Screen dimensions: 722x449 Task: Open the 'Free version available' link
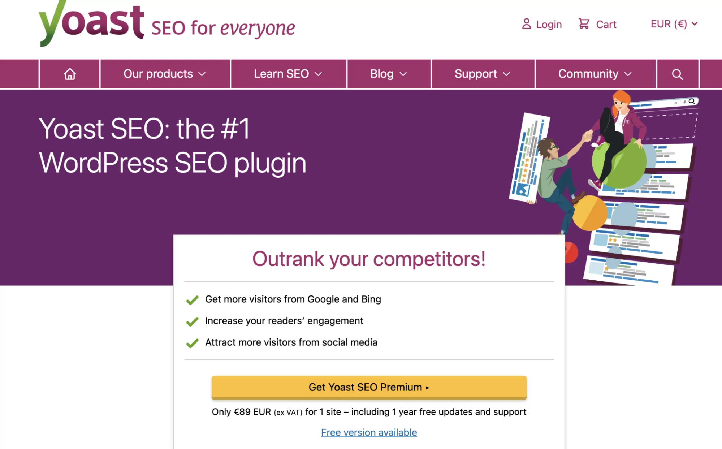369,432
